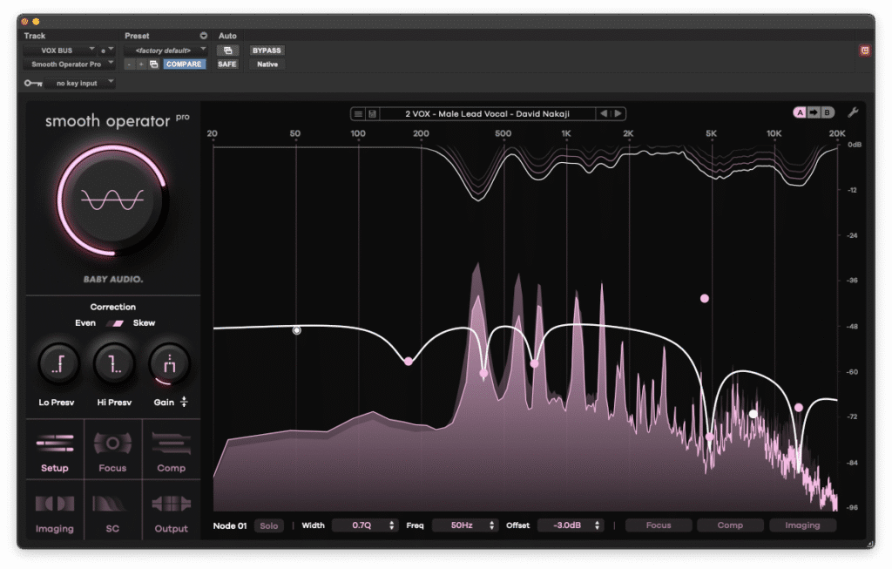Open the Output section icon
892x569 pixels.
coord(172,504)
